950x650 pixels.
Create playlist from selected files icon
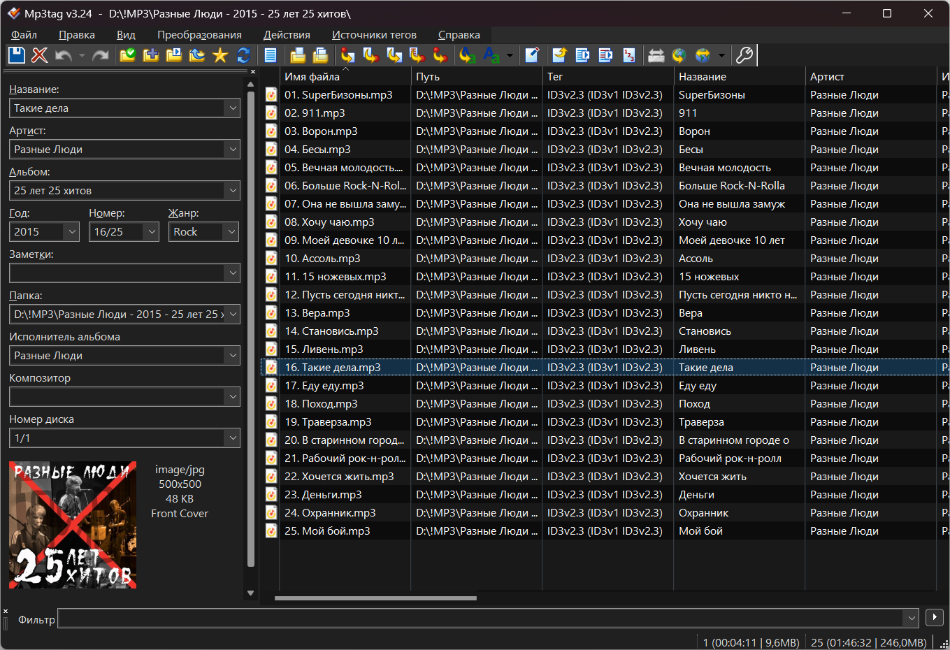point(605,55)
